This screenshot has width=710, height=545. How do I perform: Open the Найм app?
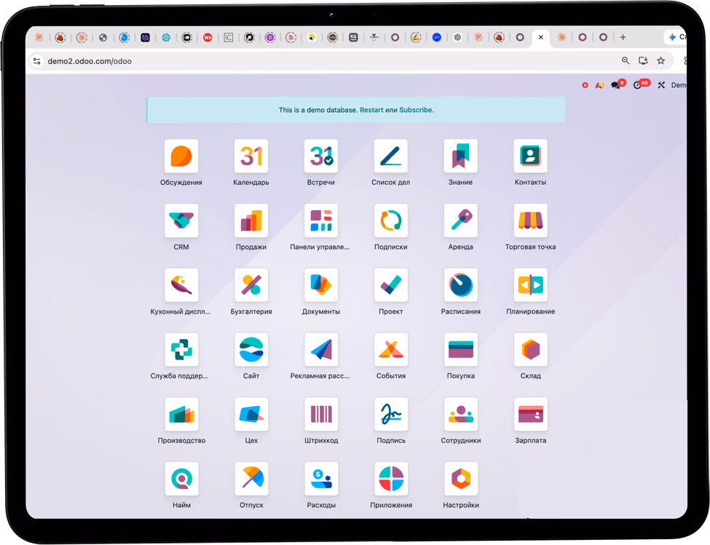[181, 479]
